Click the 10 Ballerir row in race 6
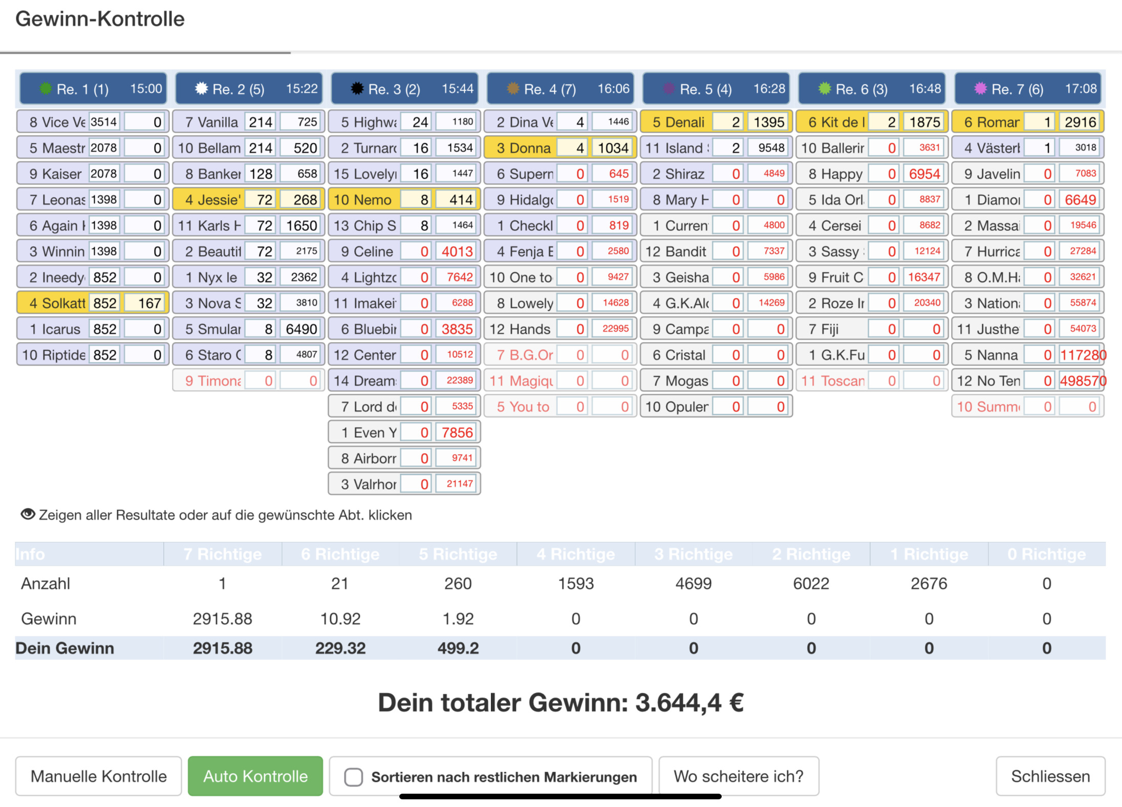The height and width of the screenshot is (807, 1122). 872,148
